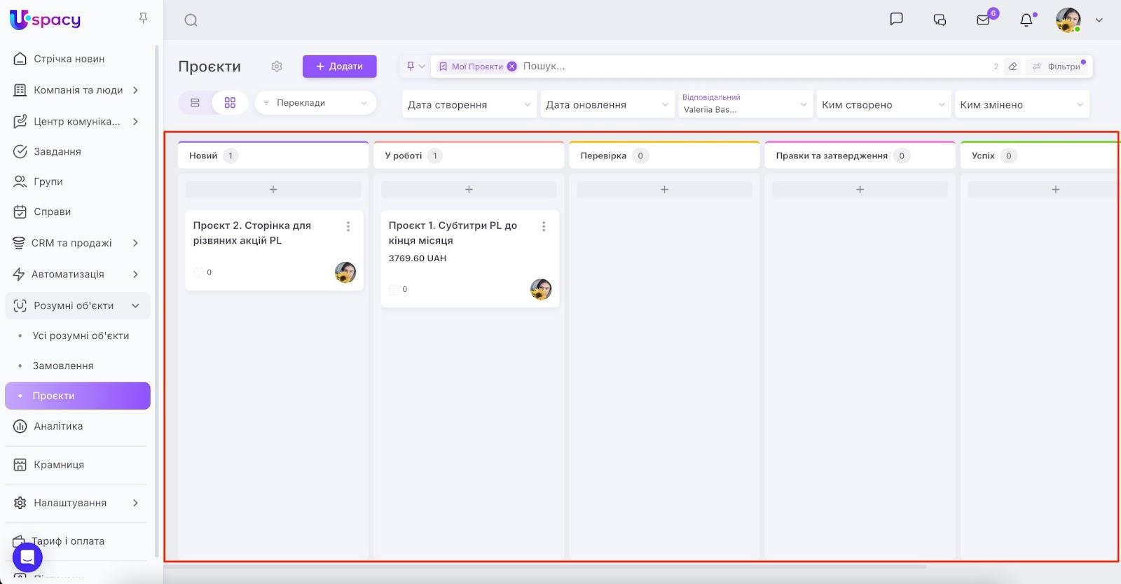The width and height of the screenshot is (1121, 584).
Task: Open Аналітика in the sidebar
Action: click(58, 426)
